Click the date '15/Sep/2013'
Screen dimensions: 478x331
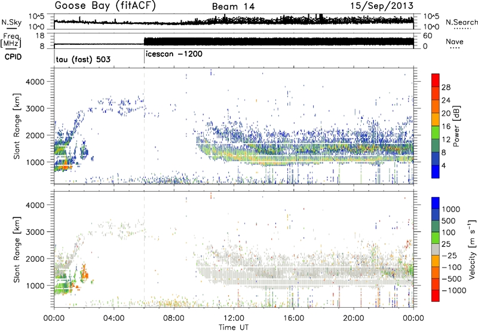point(382,6)
